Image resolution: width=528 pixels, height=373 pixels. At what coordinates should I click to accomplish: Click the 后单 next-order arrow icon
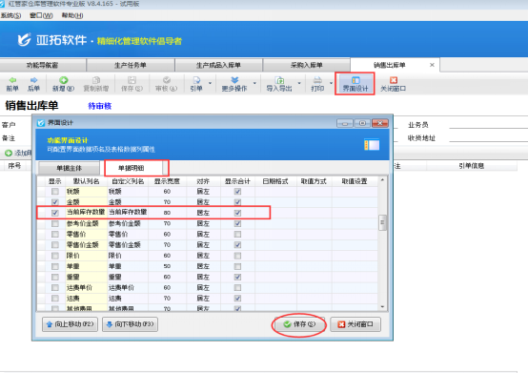[x=33, y=80]
